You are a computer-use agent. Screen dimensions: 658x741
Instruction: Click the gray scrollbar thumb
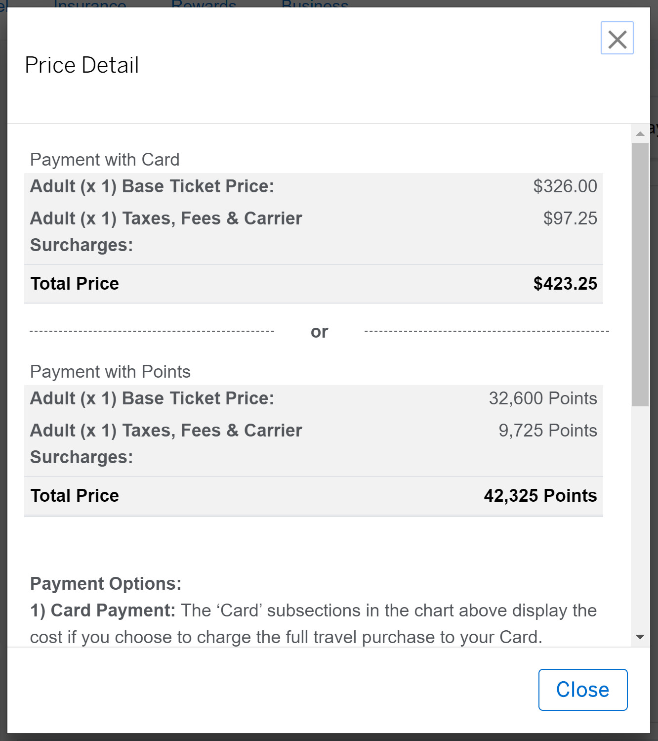(640, 274)
